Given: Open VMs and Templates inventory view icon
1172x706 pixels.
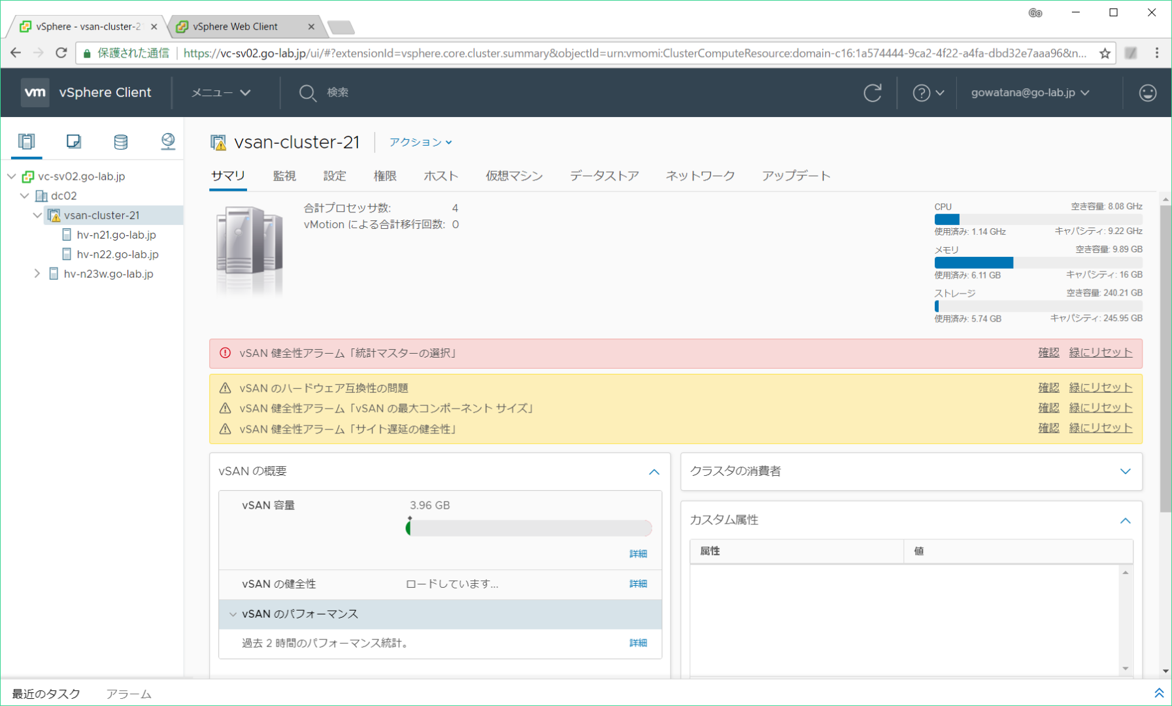Looking at the screenshot, I should (73, 141).
